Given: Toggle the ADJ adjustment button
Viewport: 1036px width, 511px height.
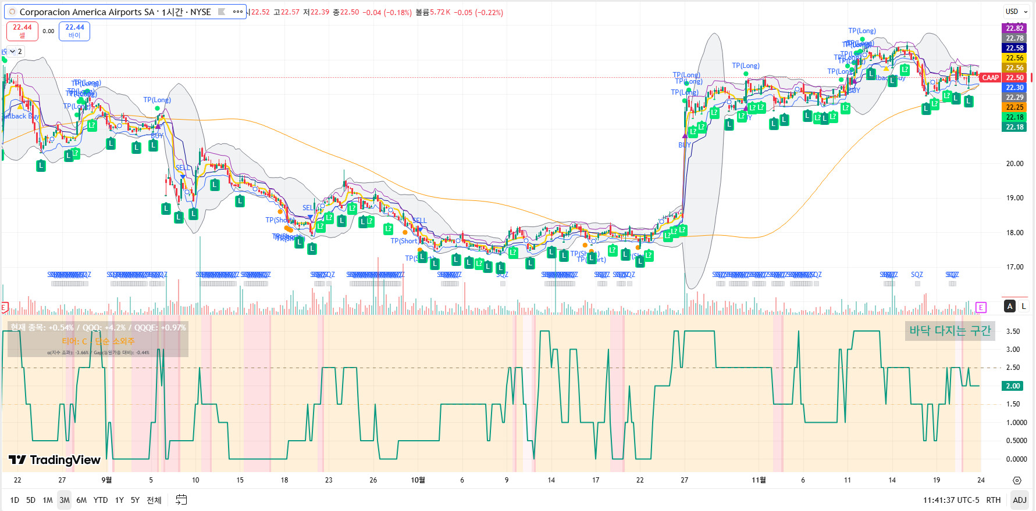Looking at the screenshot, I should tap(1020, 500).
